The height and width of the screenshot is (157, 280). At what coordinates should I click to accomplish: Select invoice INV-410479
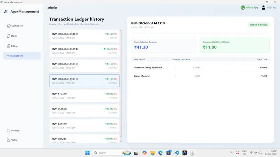pos(84,96)
